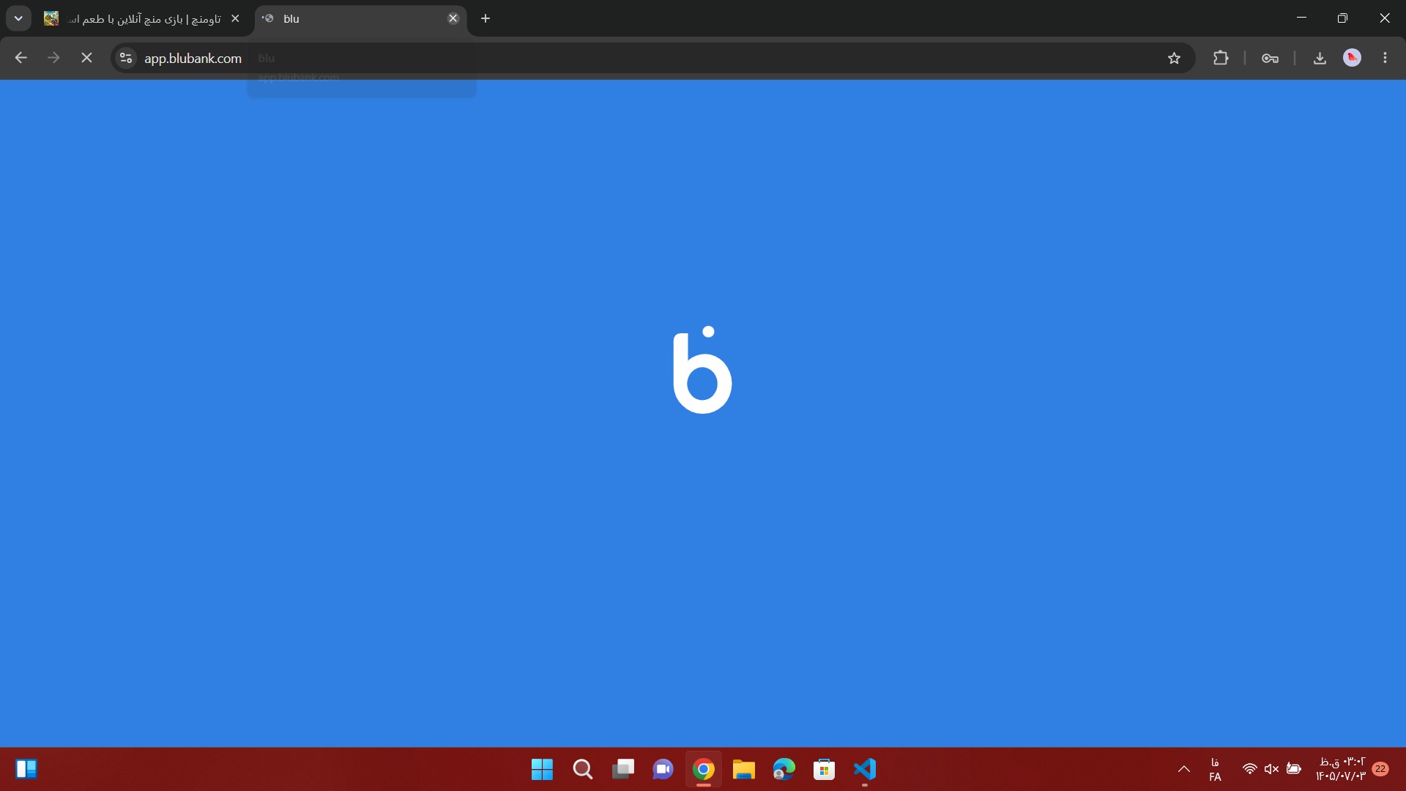The width and height of the screenshot is (1406, 791).
Task: Open a new tab
Action: pos(486,18)
